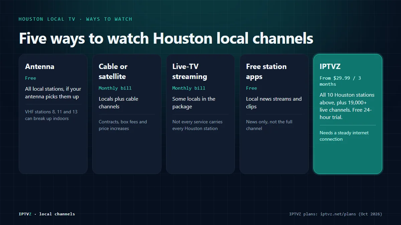Click the note 'VHF stations 8, 11 and 13 can break up indoors'
Viewport: 401px width, 225px height.
tap(51, 115)
